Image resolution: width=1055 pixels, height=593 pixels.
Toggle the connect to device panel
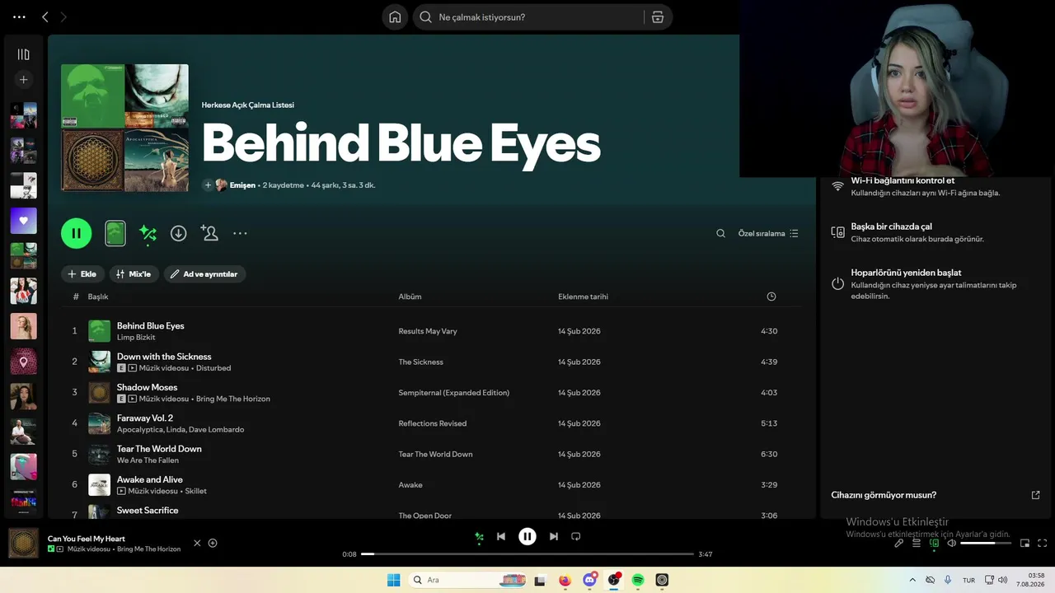tap(934, 543)
